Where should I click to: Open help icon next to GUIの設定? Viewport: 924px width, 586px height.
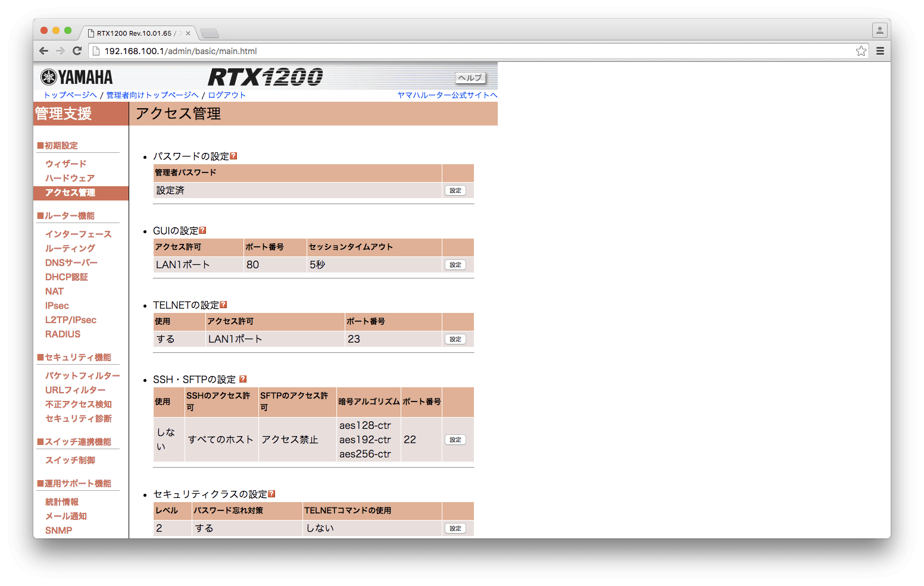tap(202, 230)
